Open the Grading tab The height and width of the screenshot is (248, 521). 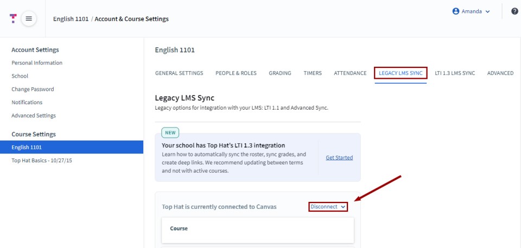(x=280, y=73)
